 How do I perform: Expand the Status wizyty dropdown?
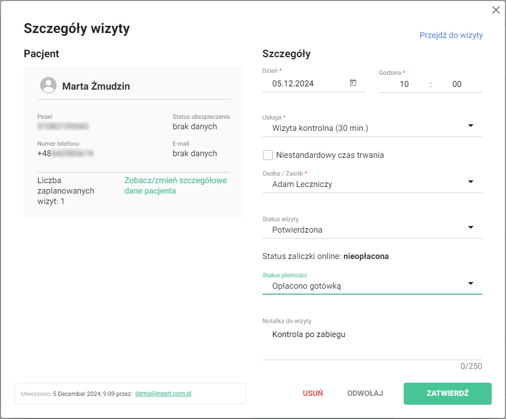point(470,228)
